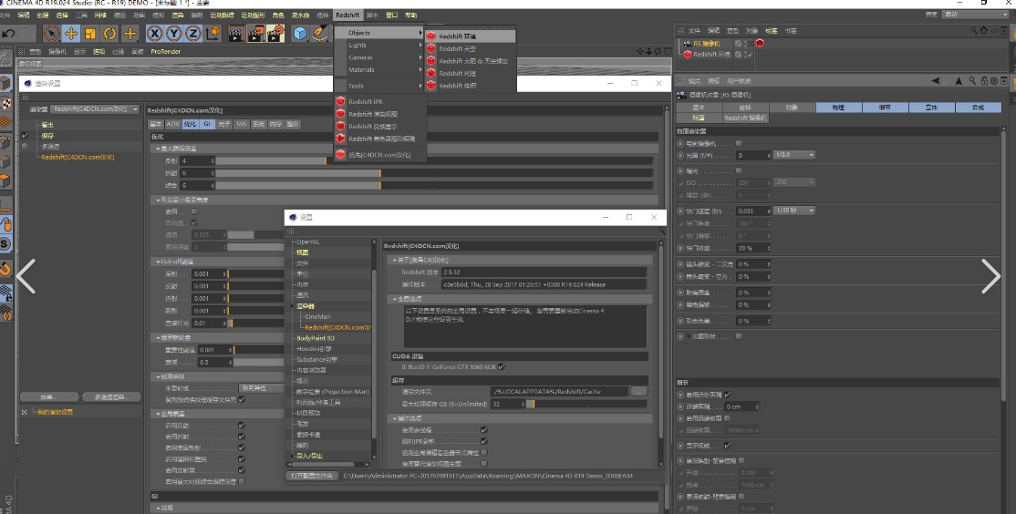Activate the Move tool icon

click(x=71, y=33)
